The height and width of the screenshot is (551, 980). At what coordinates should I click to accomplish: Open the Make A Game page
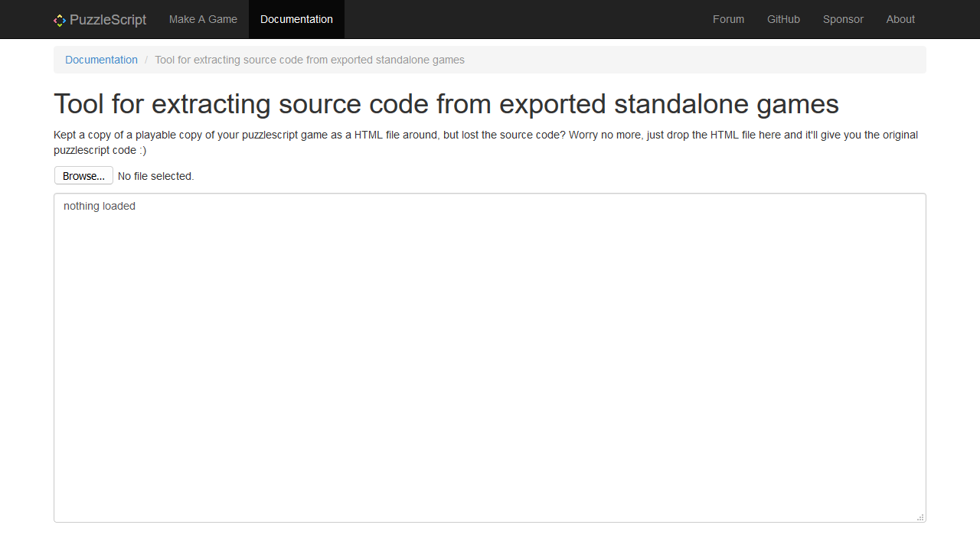pyautogui.click(x=203, y=19)
